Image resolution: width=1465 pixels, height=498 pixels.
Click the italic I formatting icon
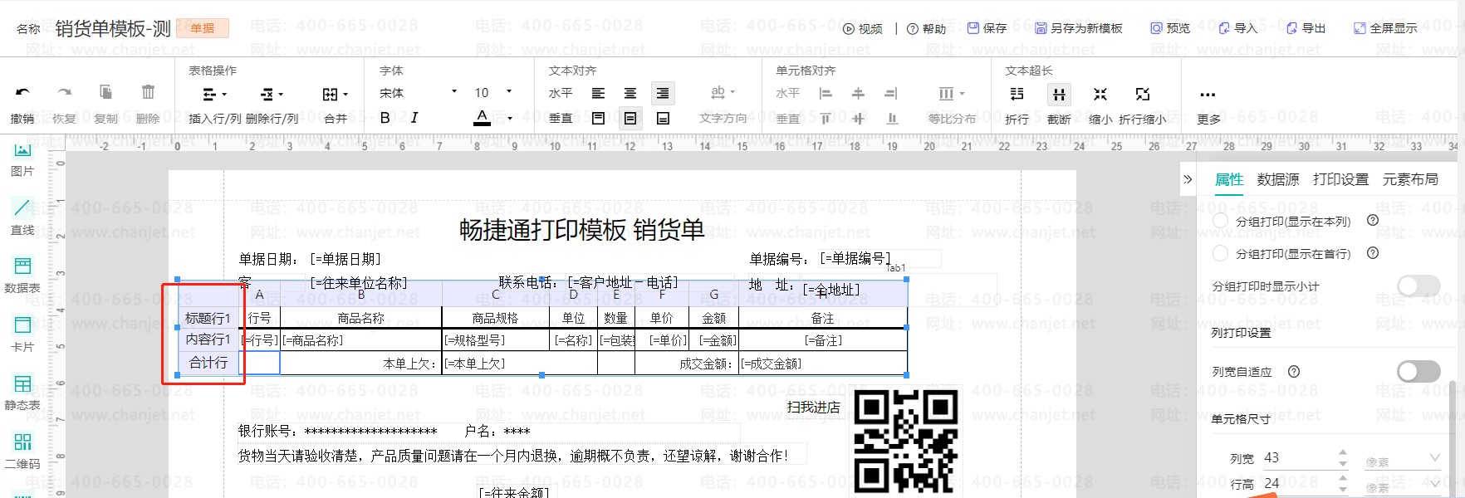(x=414, y=118)
